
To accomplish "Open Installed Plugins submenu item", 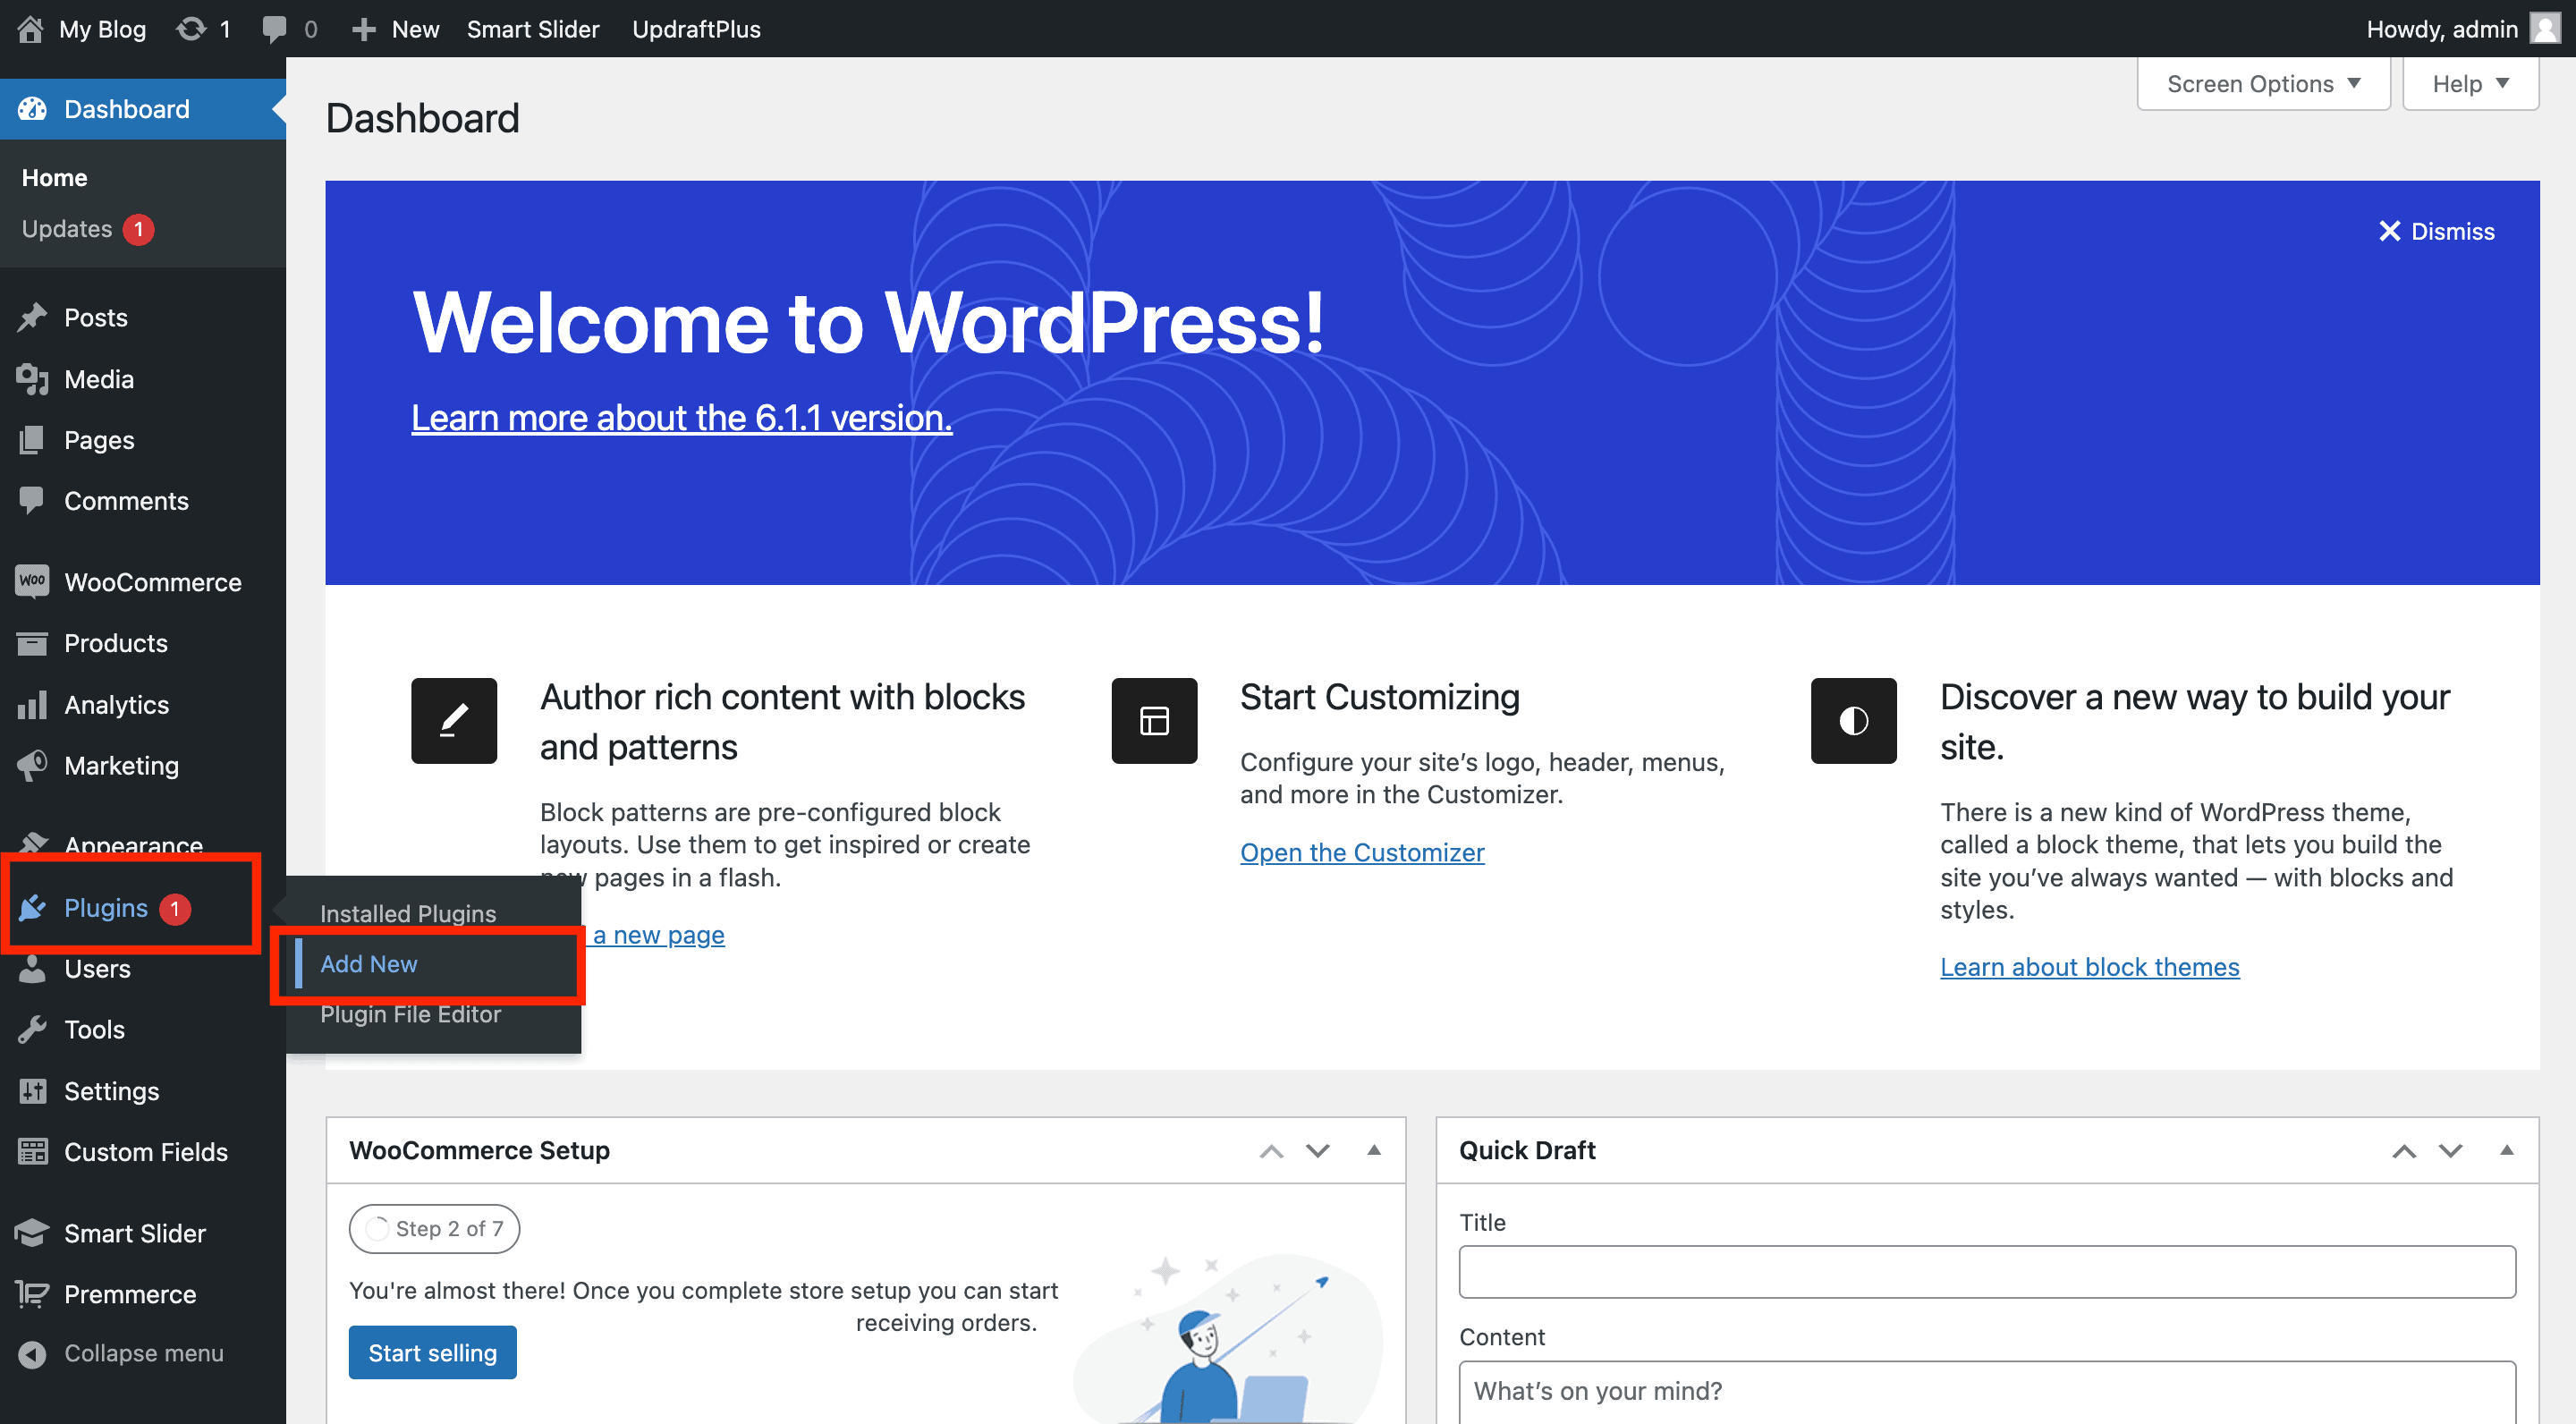I will [408, 913].
